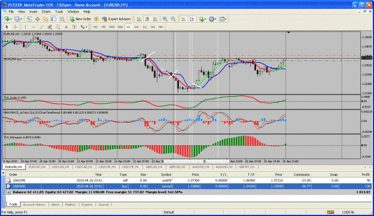Open the Periods clock dropdown

point(212,19)
